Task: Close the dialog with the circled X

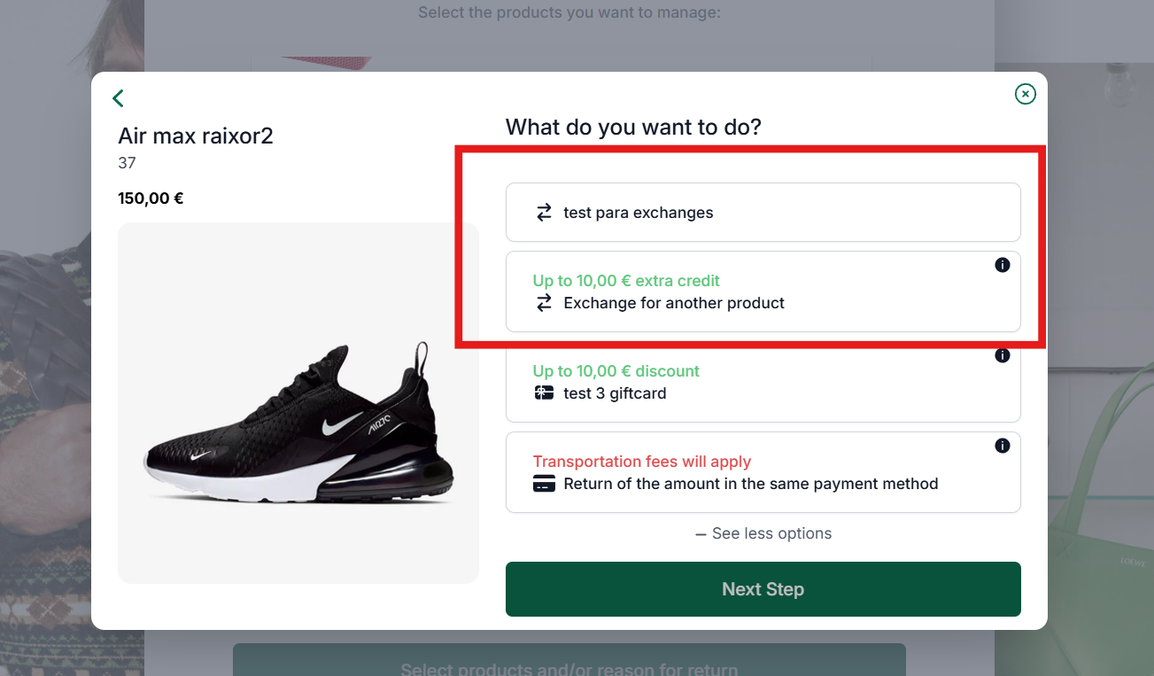Action: [x=1025, y=94]
